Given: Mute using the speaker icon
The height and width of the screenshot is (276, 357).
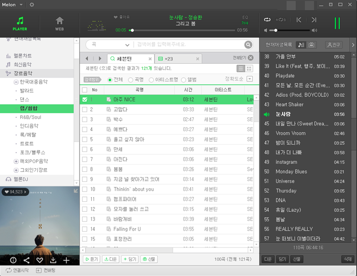Looking at the screenshot, I should click(265, 30).
